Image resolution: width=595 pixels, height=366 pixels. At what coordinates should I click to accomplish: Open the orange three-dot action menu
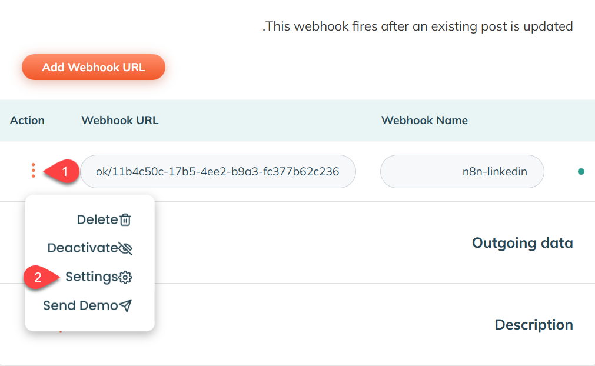pos(33,171)
